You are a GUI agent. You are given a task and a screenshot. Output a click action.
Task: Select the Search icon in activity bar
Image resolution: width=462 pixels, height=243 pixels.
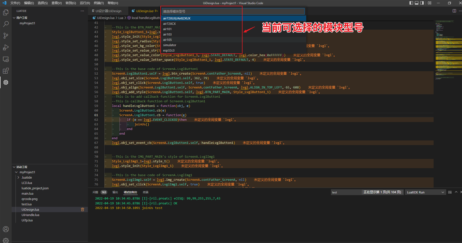click(x=6, y=24)
